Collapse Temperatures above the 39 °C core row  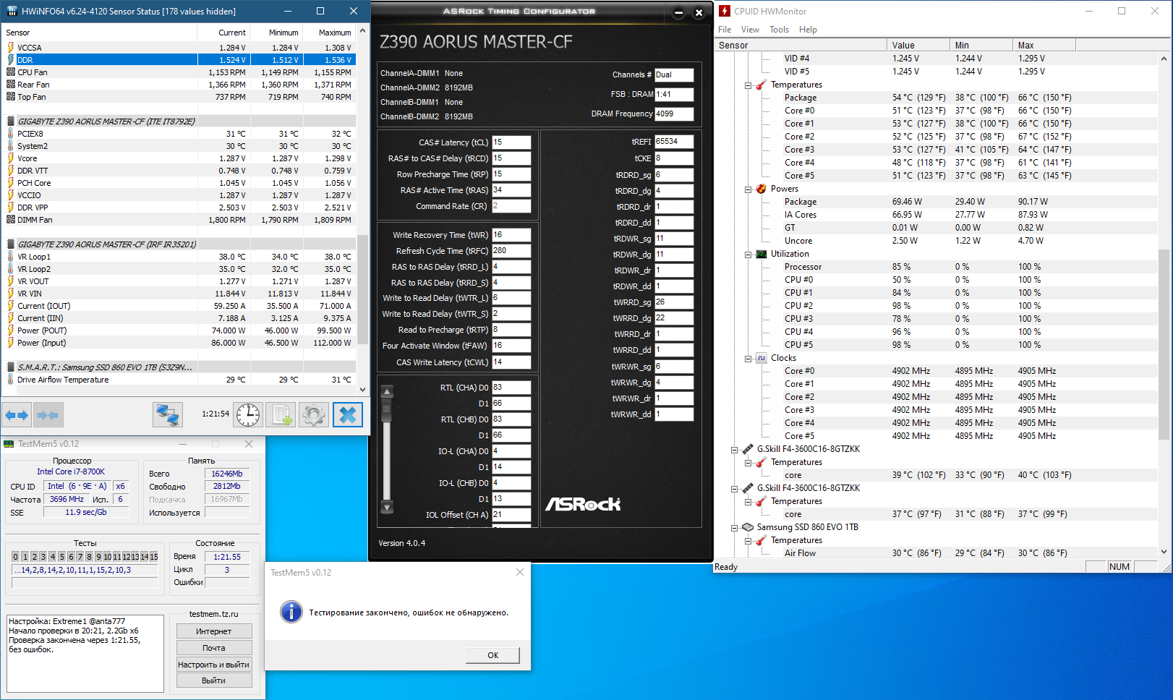(x=748, y=463)
